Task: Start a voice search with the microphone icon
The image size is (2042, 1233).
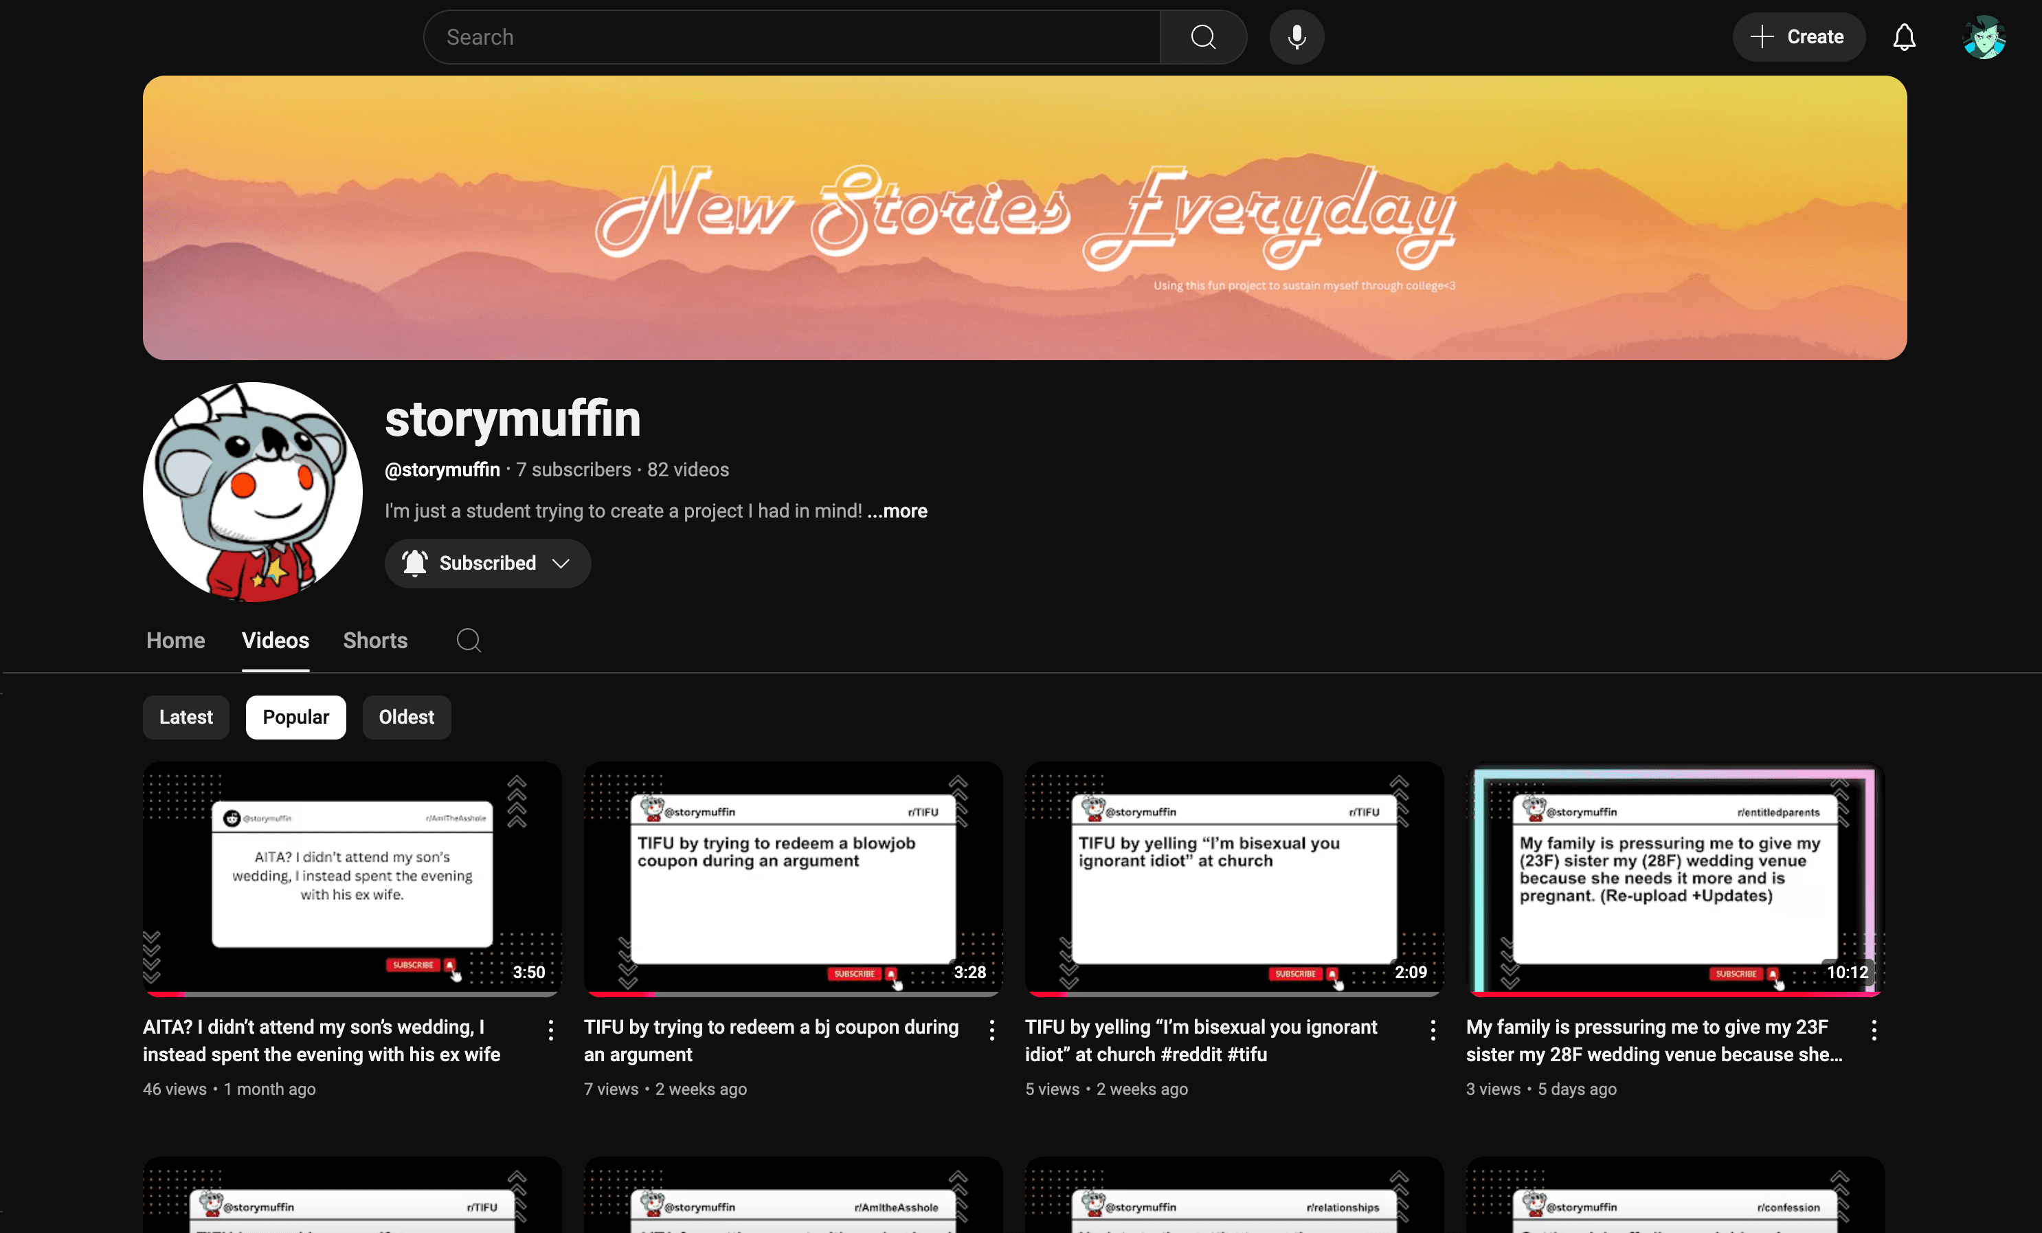Action: pyautogui.click(x=1295, y=36)
